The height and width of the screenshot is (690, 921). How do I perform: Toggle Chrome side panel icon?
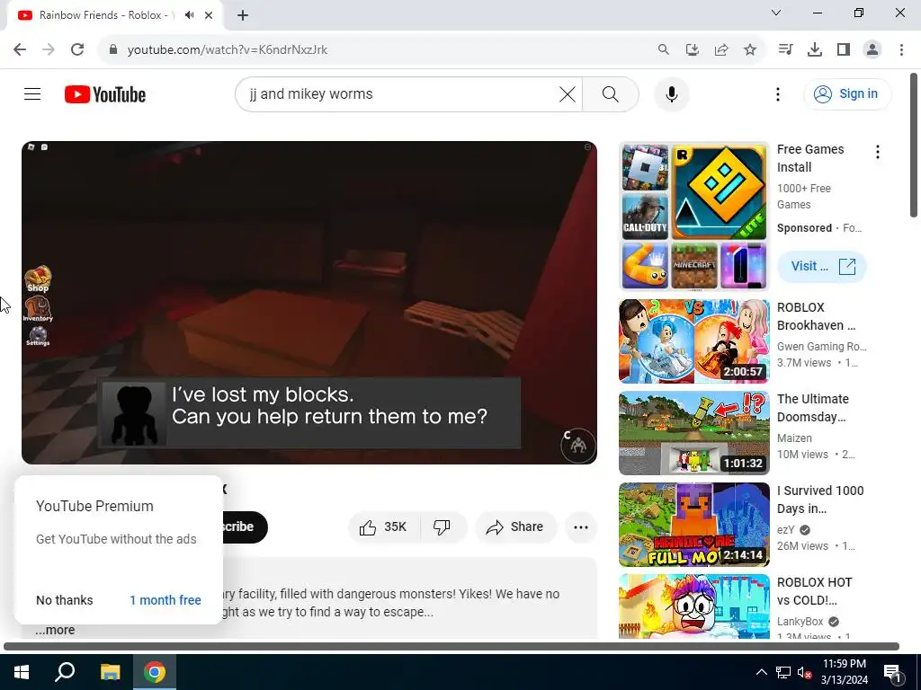coord(844,49)
